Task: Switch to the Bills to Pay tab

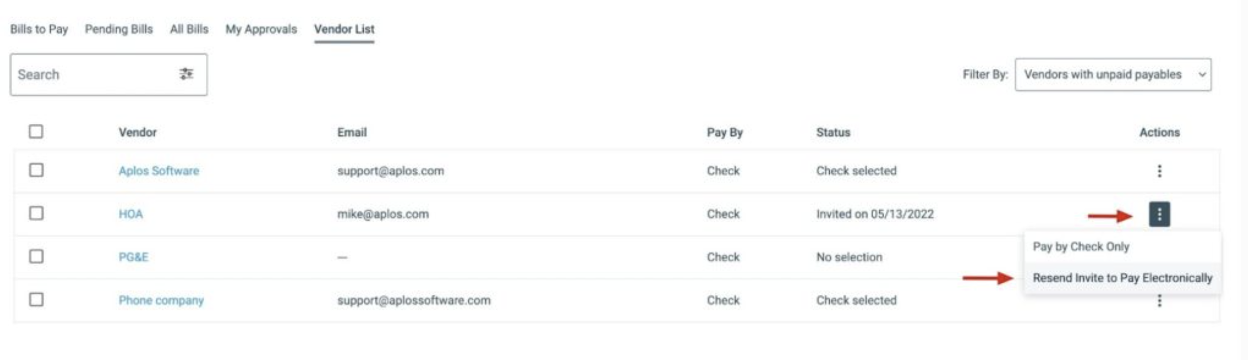Action: (39, 29)
